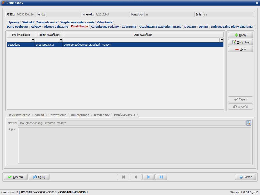Switch to the Sprawy tab

14,22
